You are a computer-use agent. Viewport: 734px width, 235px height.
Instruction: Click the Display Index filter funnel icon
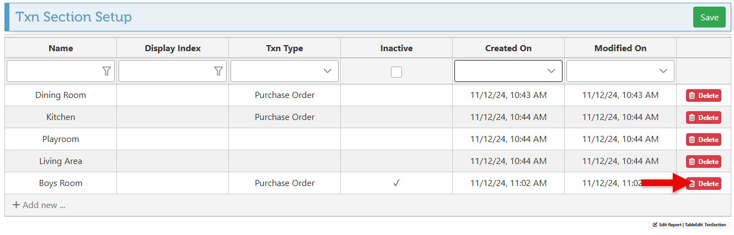pyautogui.click(x=218, y=71)
